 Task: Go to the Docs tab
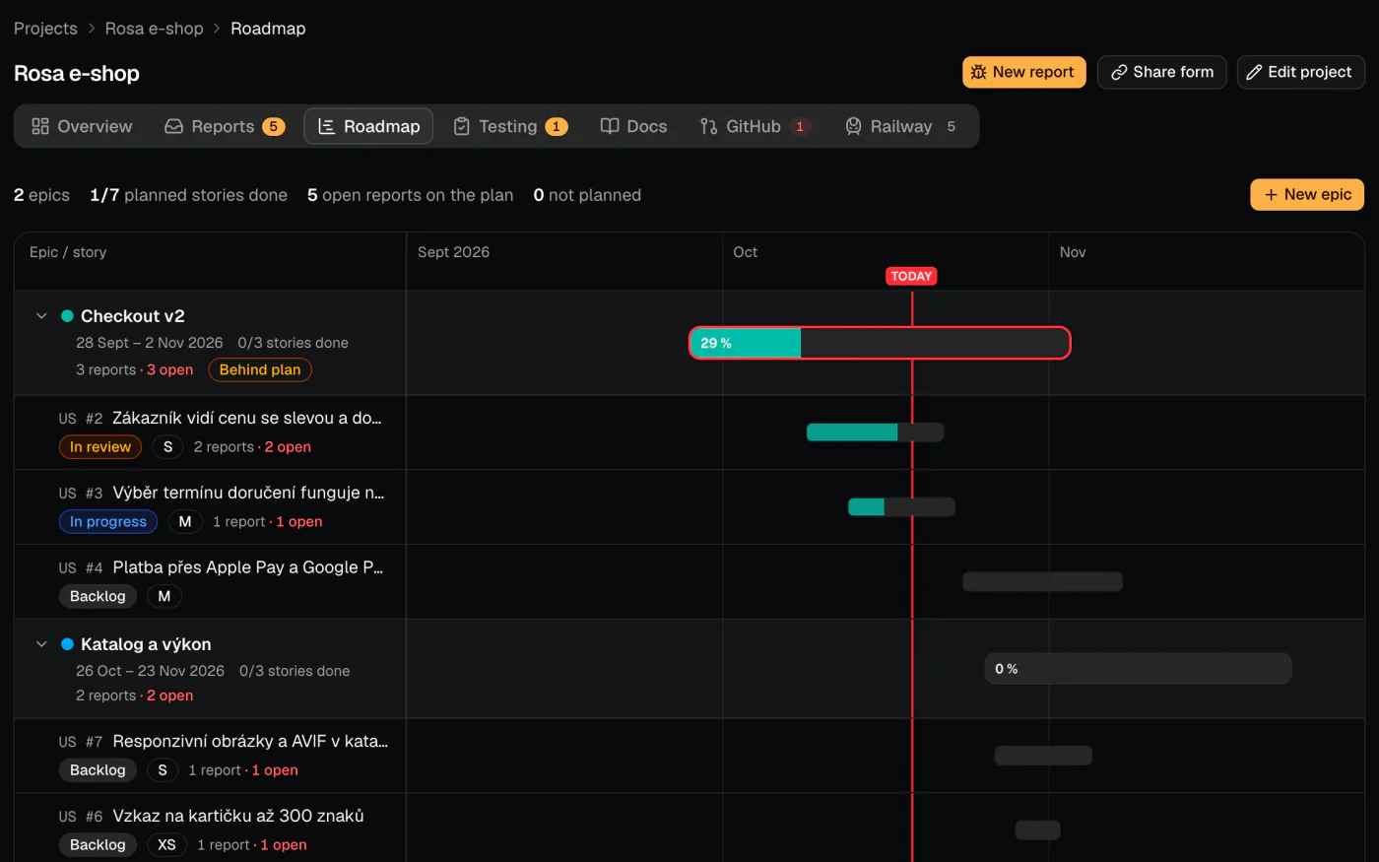(633, 126)
